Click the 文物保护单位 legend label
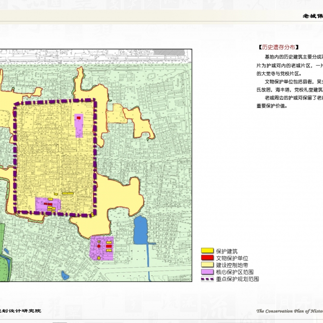323x323 pixels. [x=232, y=258]
